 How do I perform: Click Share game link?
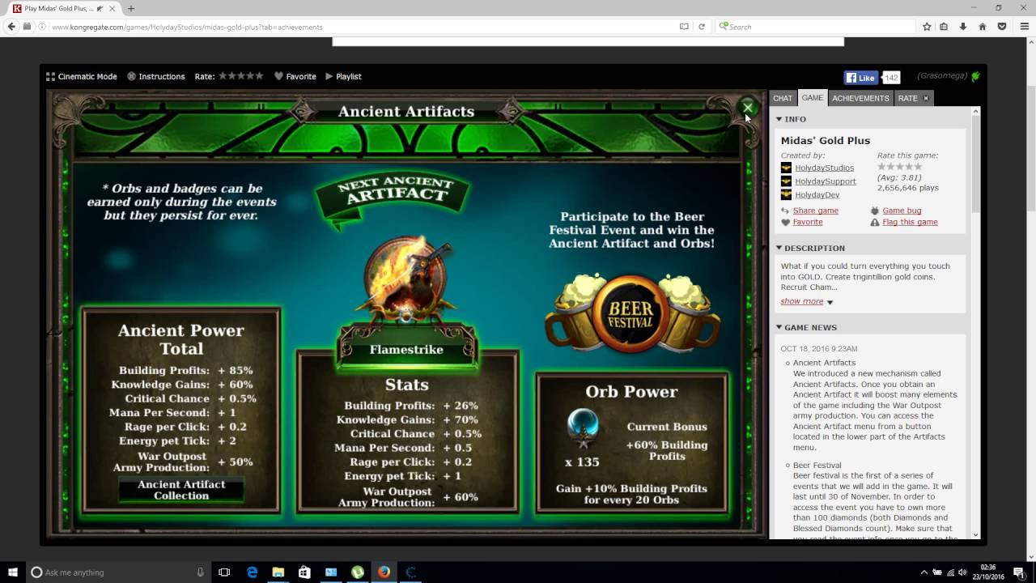click(x=815, y=211)
